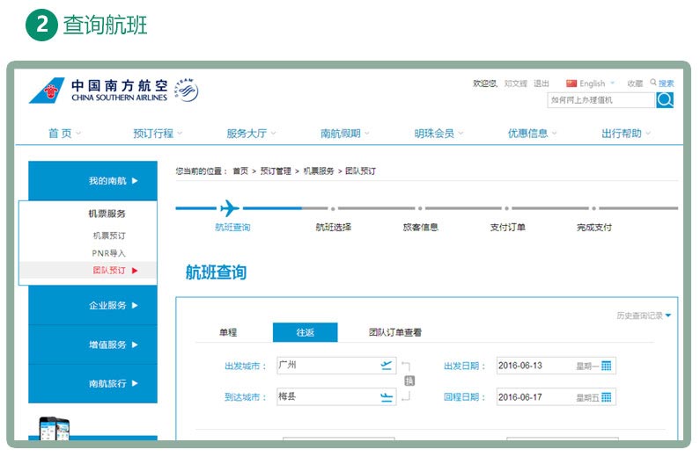Viewport: 700px width, 457px height.
Task: Click the 退出 logout link
Action: [x=542, y=83]
